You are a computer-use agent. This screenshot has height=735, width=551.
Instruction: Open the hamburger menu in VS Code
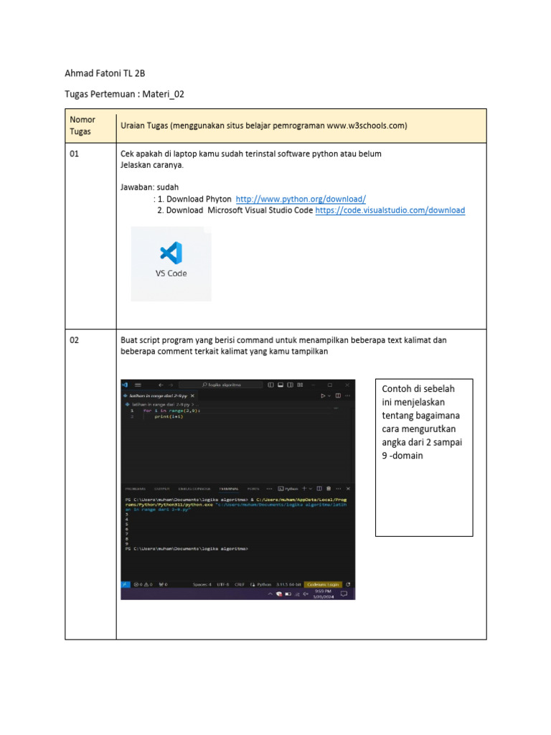(138, 385)
